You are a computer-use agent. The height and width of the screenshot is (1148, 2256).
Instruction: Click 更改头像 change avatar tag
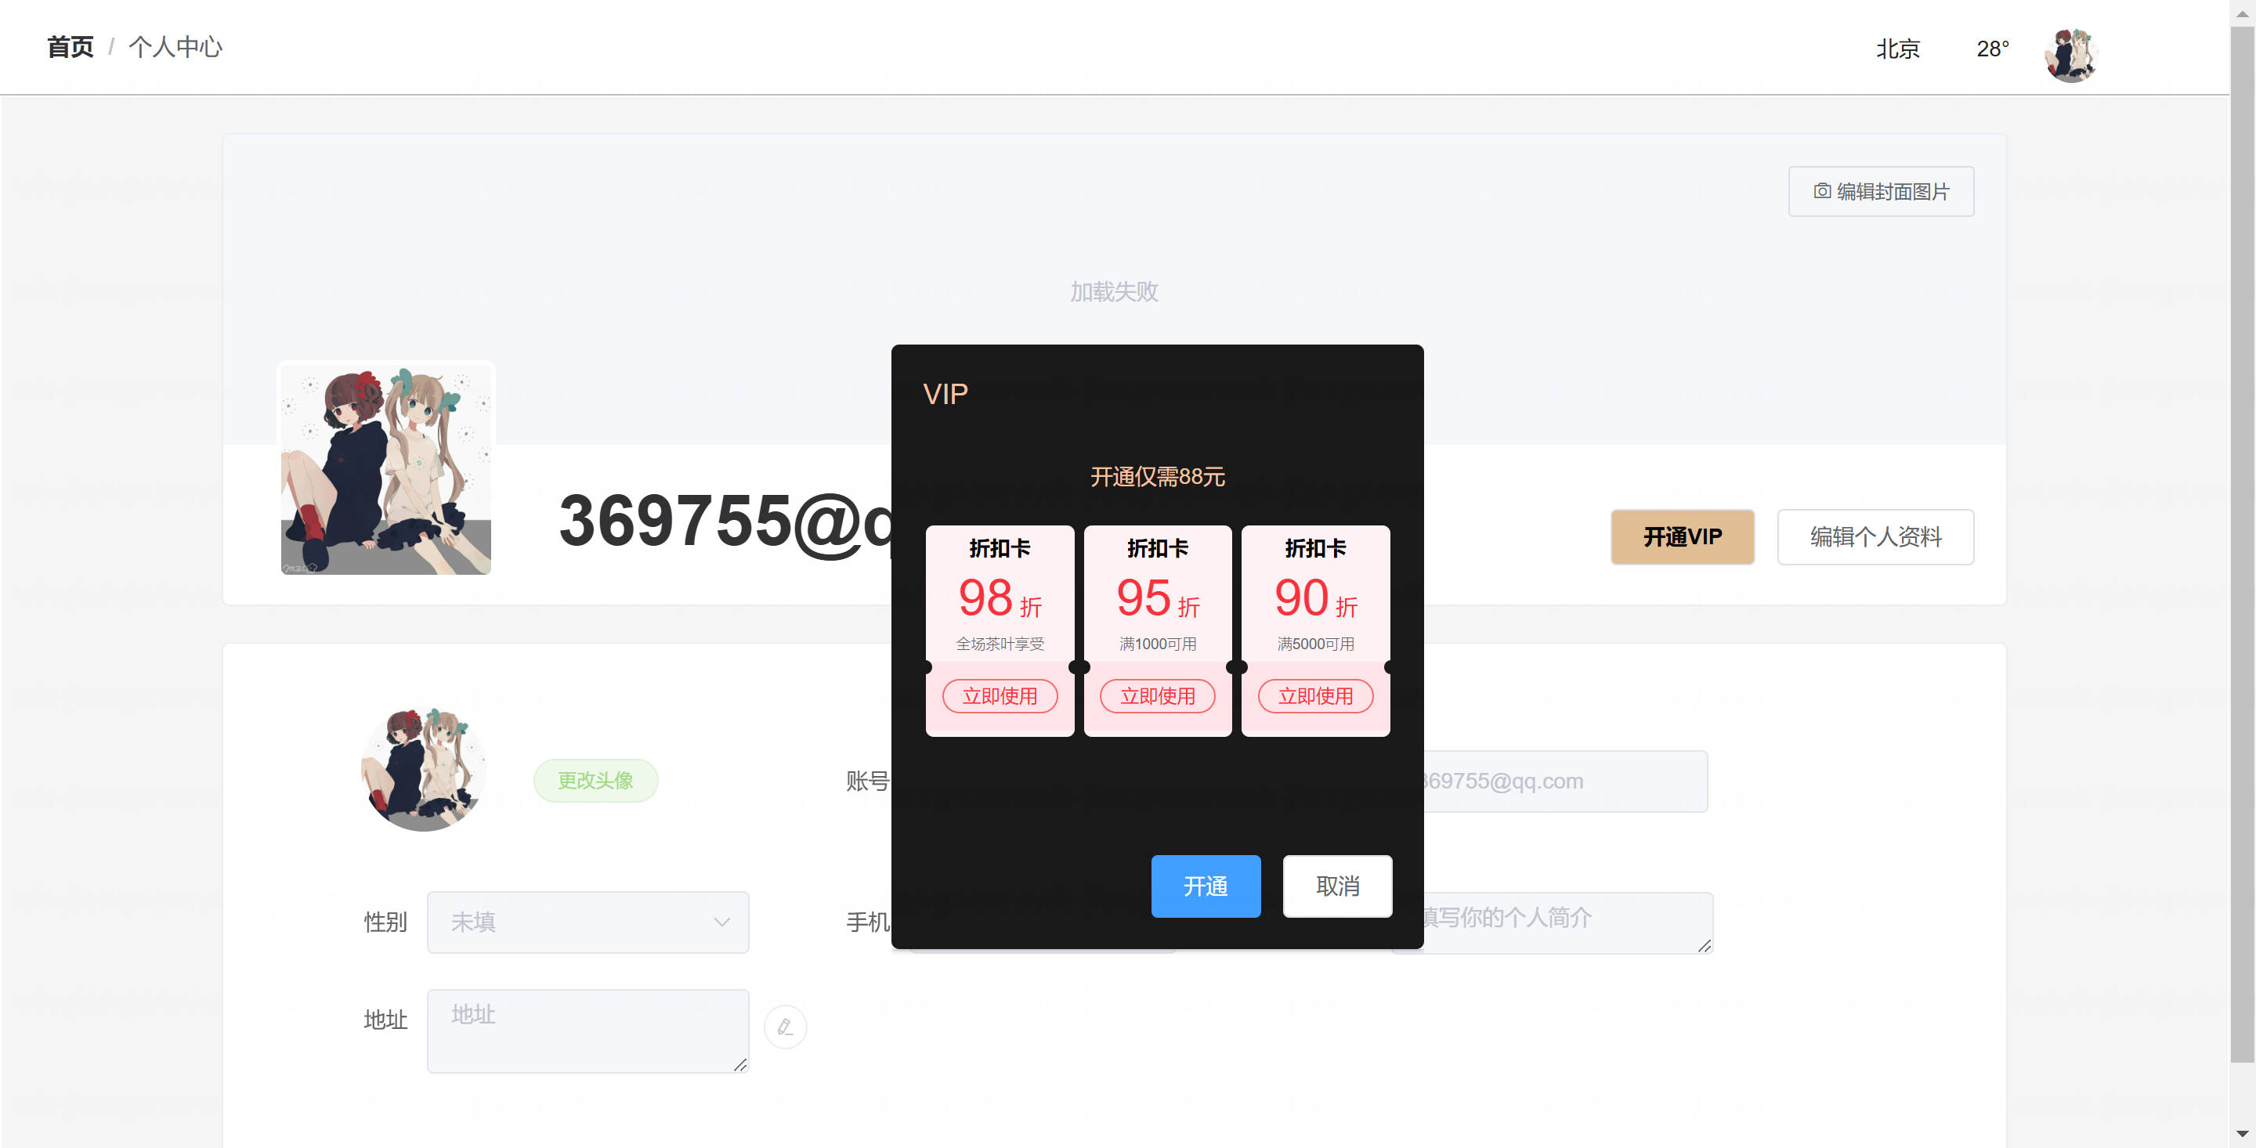point(595,779)
